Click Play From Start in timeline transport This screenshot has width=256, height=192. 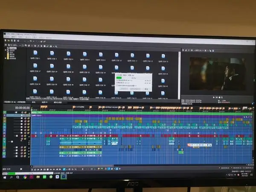point(38,169)
